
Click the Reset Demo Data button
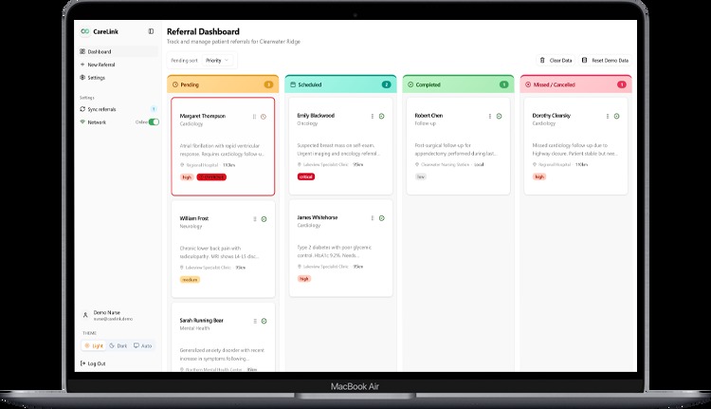(606, 61)
